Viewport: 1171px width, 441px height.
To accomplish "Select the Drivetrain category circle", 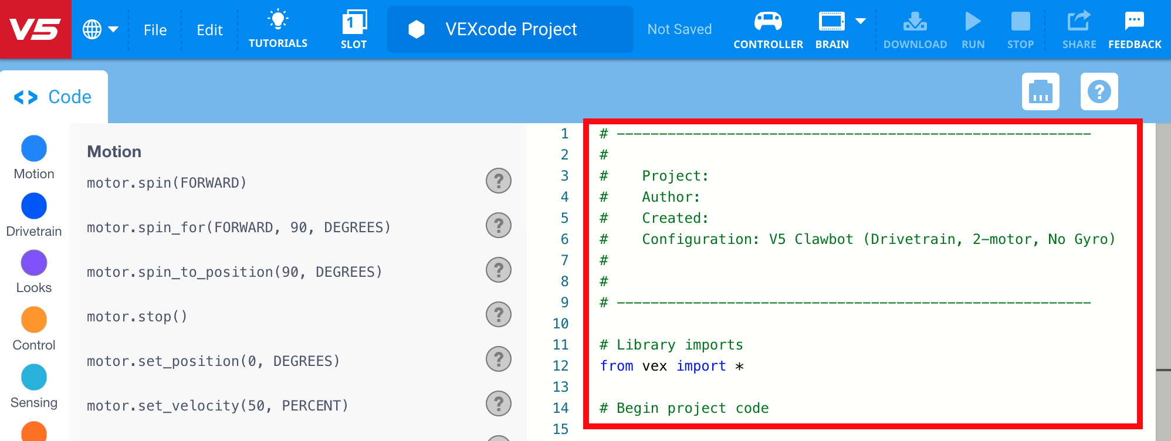I will 34,206.
